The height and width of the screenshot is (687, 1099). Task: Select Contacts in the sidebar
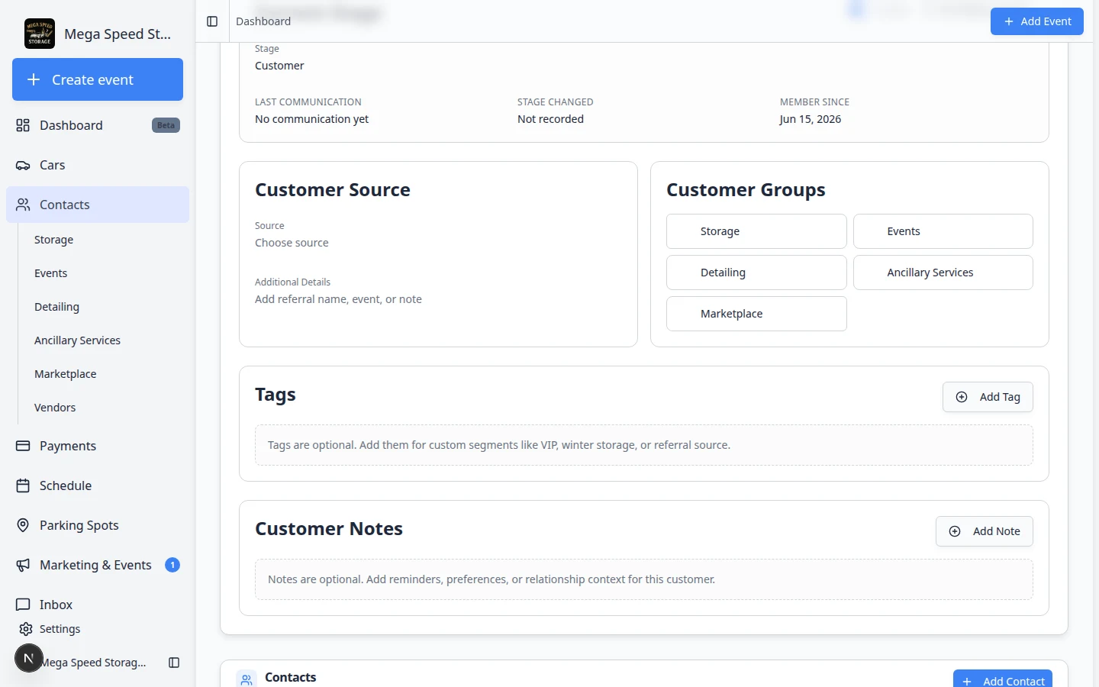pyautogui.click(x=98, y=205)
